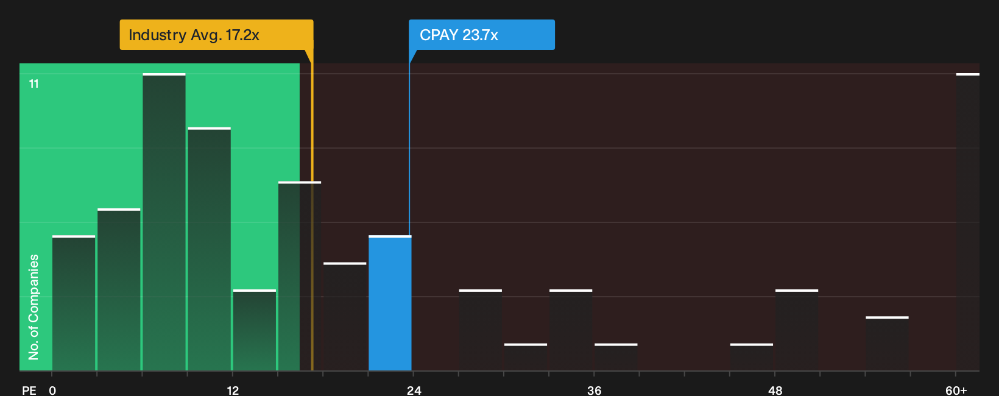The width and height of the screenshot is (999, 396).
Task: Click the tallest green bar with 11 companies
Action: point(164,222)
